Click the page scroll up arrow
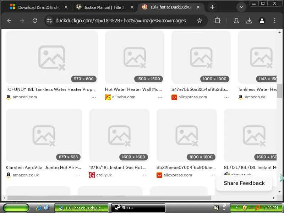The image size is (284, 213). (280, 33)
